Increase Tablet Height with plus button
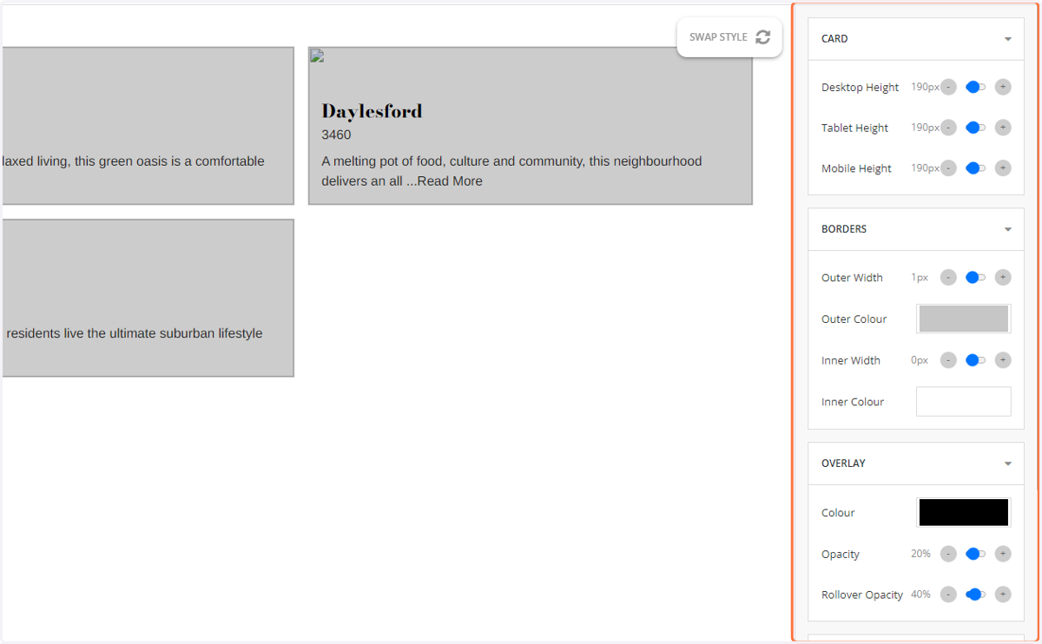This screenshot has height=644, width=1042. coord(1003,128)
